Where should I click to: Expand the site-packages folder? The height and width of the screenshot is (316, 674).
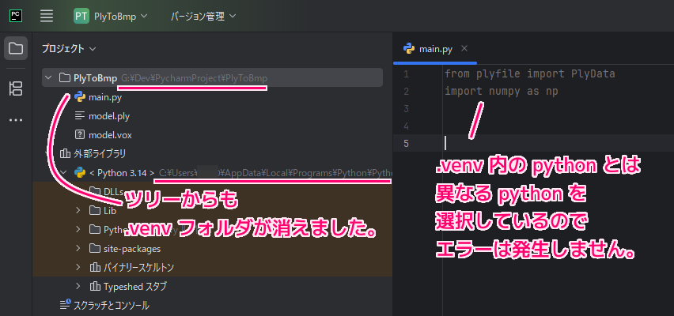click(78, 248)
